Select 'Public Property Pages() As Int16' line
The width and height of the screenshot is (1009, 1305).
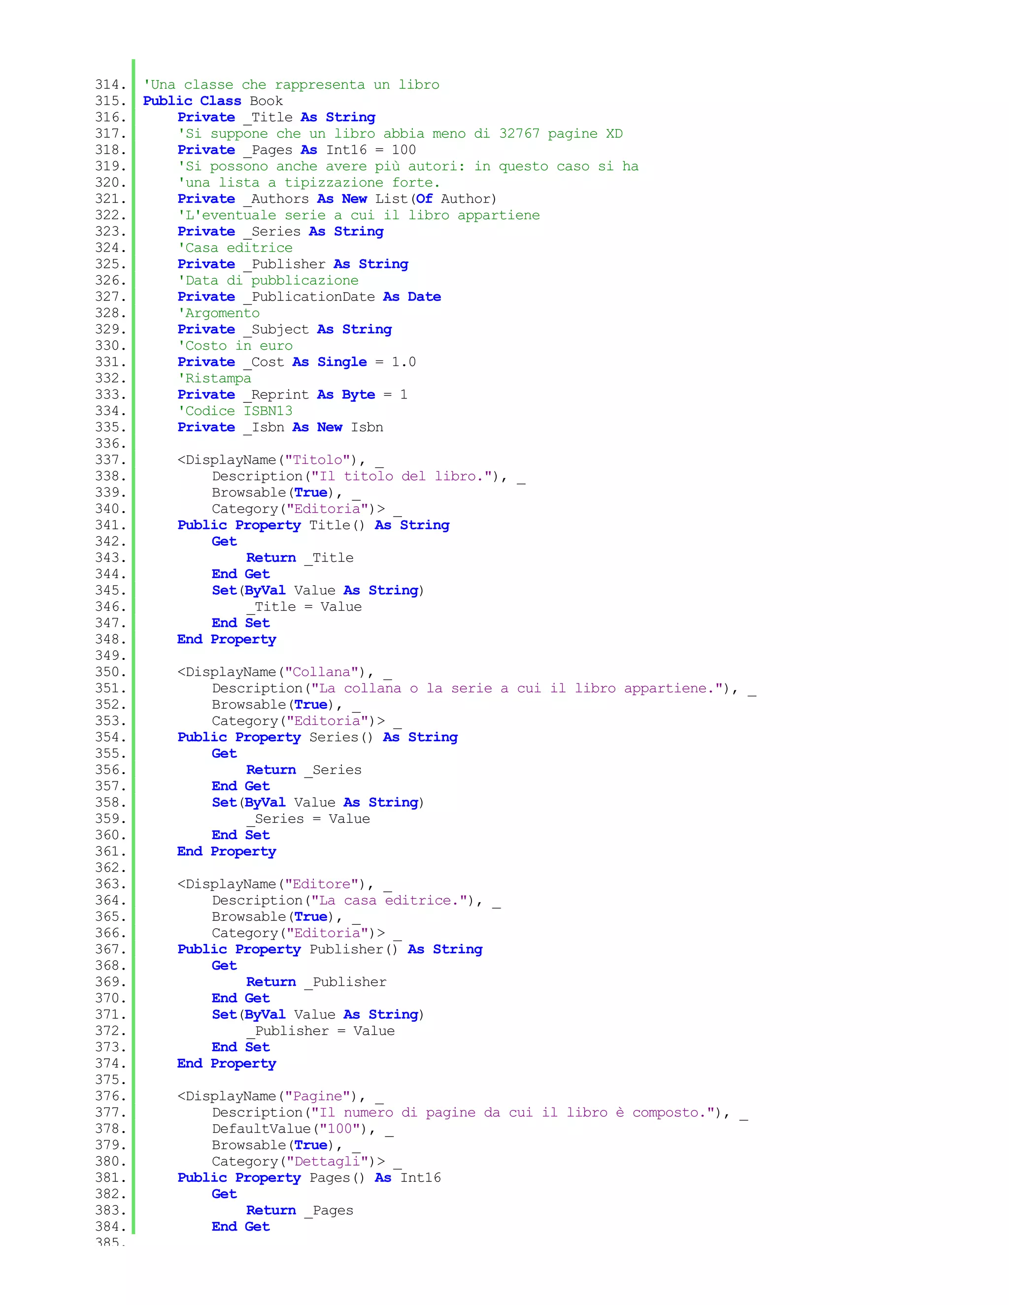(x=309, y=1178)
